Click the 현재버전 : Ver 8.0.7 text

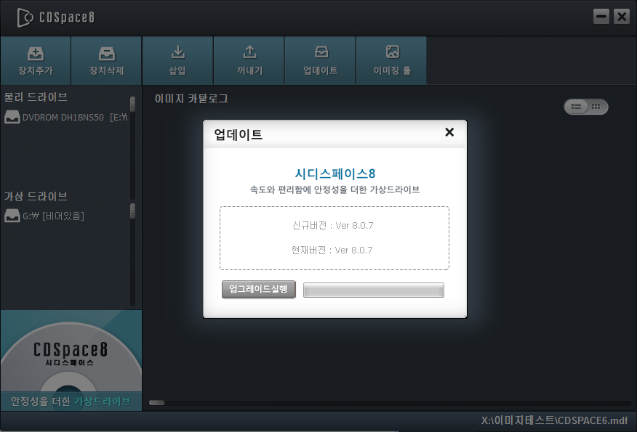pyautogui.click(x=332, y=250)
